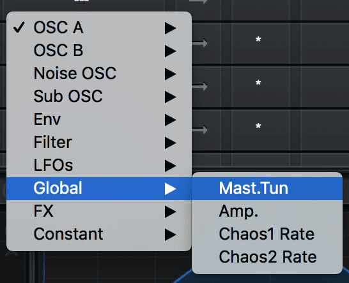Screen dimensions: 349x283
Task: Pick Chaos2 Rate from the submenu
Action: pos(267,258)
